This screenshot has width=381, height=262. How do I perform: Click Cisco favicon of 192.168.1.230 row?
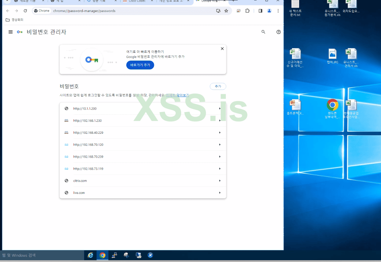[x=66, y=121]
